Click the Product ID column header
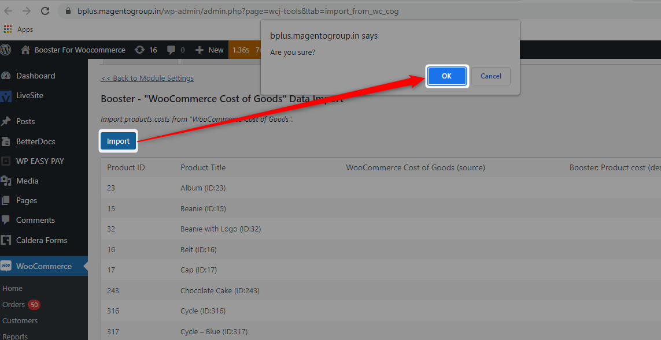Viewport: 661px width, 340px height. tap(125, 167)
